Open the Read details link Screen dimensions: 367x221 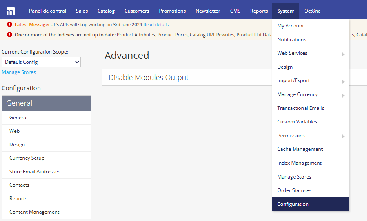click(156, 25)
